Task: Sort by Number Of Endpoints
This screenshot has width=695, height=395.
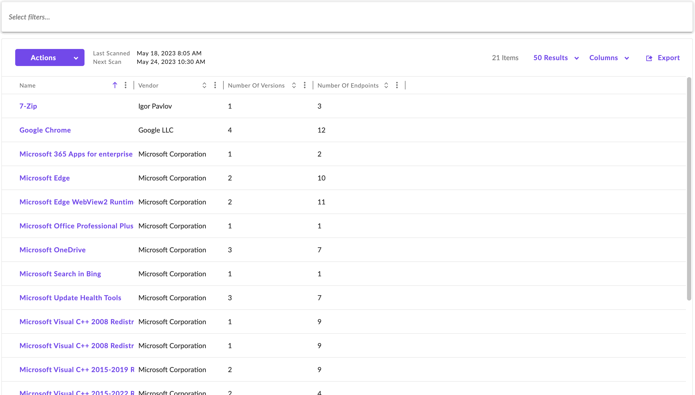Action: tap(386, 85)
